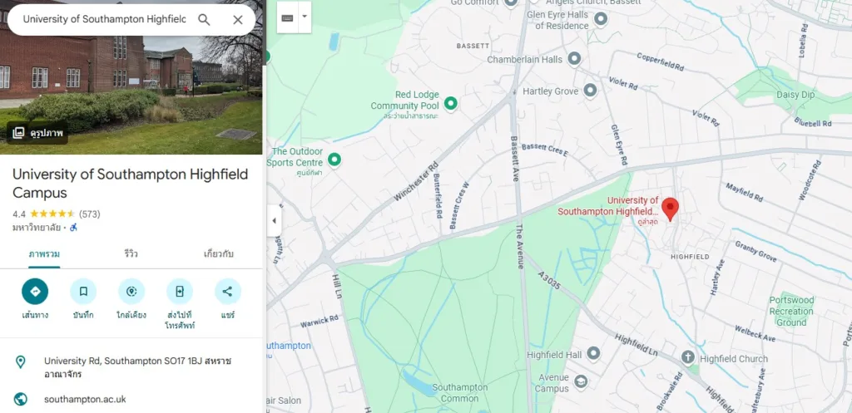This screenshot has height=413, width=852.
Task: Click the red University of Southampton map pin
Action: (671, 209)
